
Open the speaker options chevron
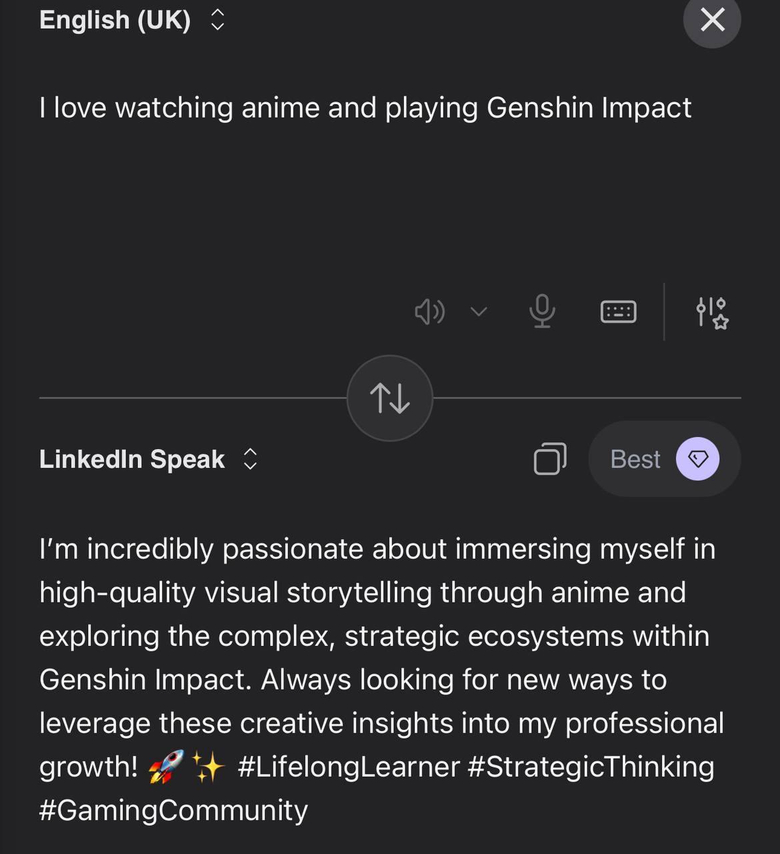pyautogui.click(x=479, y=312)
